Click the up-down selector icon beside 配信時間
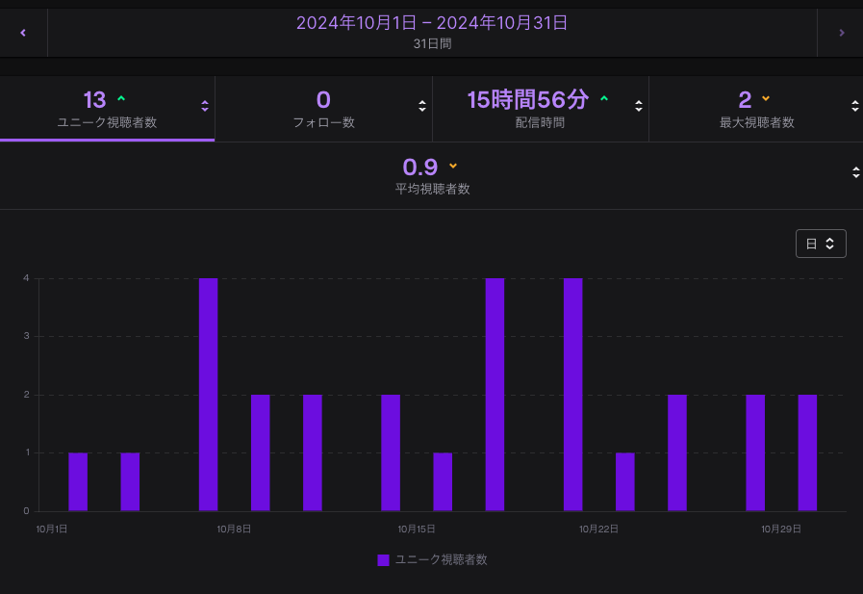Screen dimensions: 863x594 point(639,106)
